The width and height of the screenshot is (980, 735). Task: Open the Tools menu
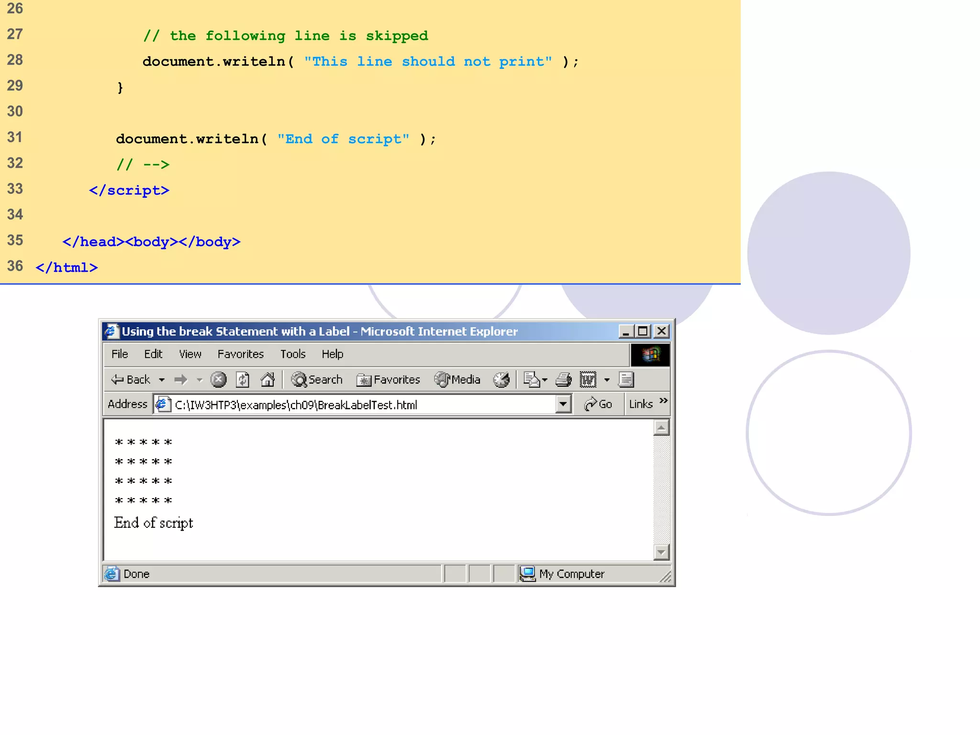(292, 354)
